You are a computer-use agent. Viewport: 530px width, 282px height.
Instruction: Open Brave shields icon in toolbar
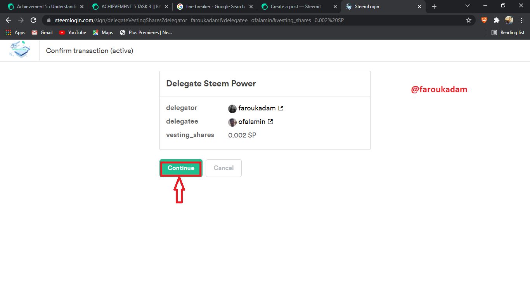(484, 20)
